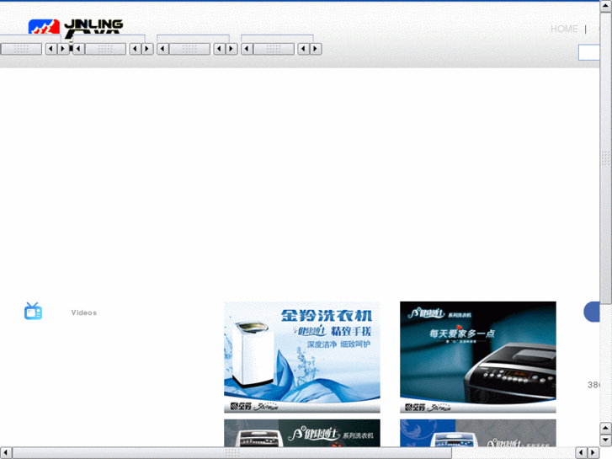The image size is (612, 459).
Task: Click the bottom horizontal page scrollbar thumb
Action: (x=231, y=452)
